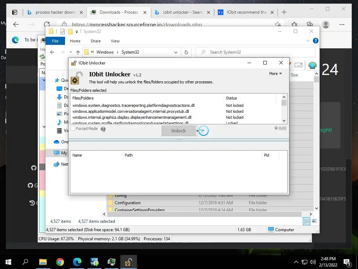Click the browser back arrow

pyautogui.click(x=16, y=25)
